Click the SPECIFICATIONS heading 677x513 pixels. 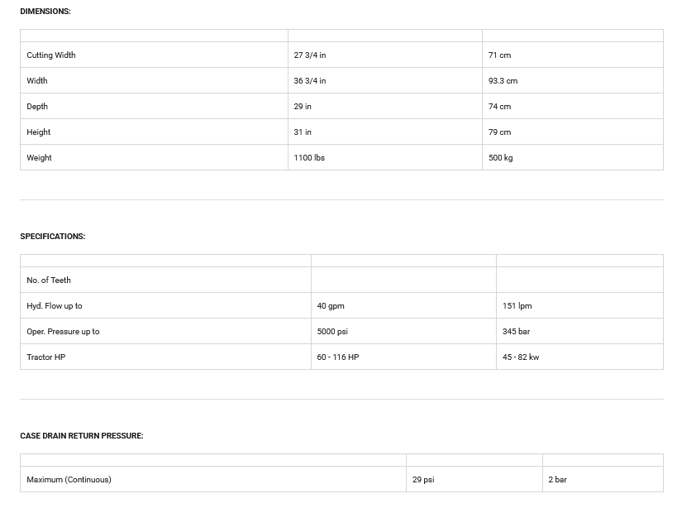pyautogui.click(x=52, y=237)
